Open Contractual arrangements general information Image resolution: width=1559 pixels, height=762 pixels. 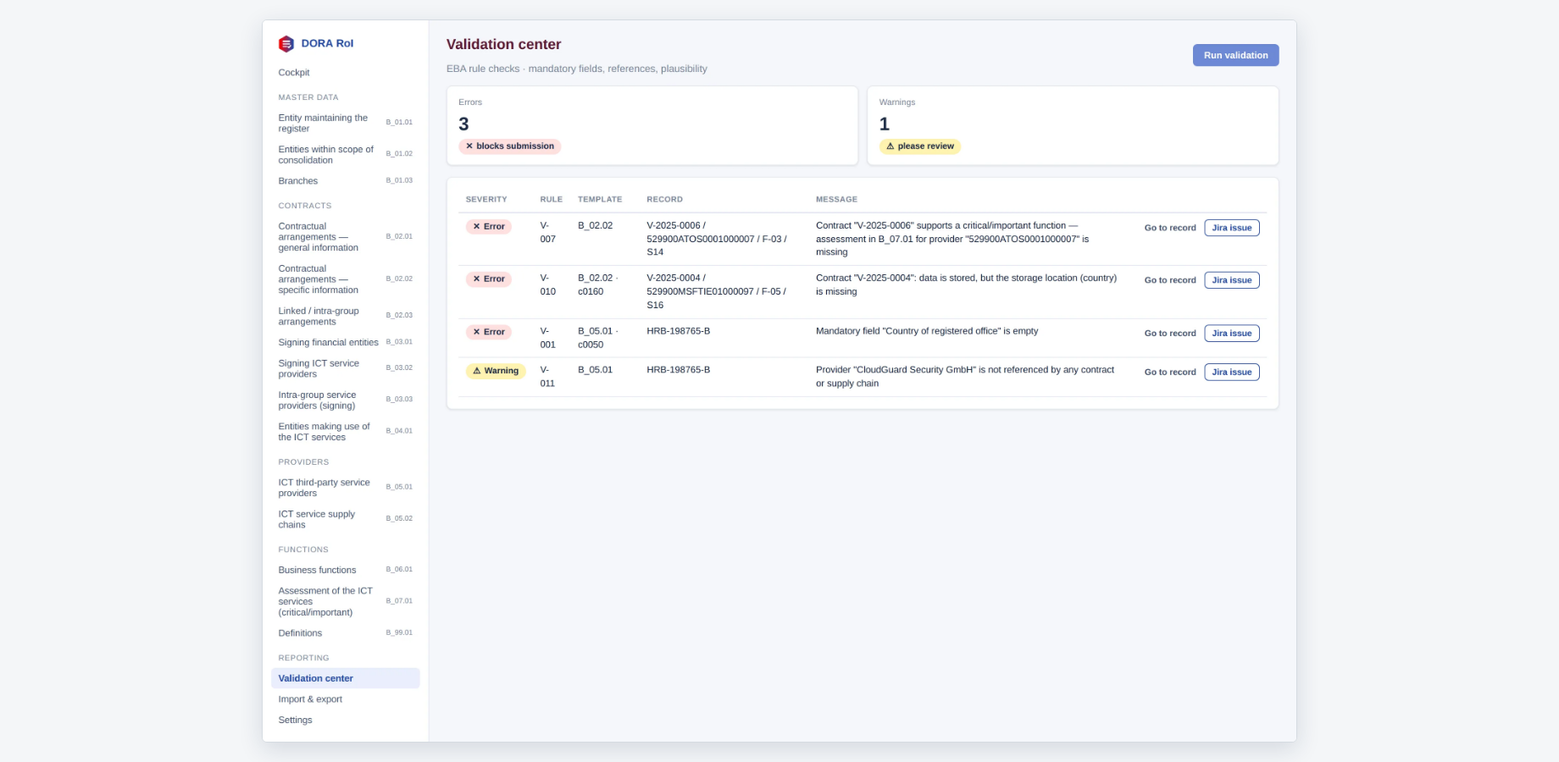345,237
